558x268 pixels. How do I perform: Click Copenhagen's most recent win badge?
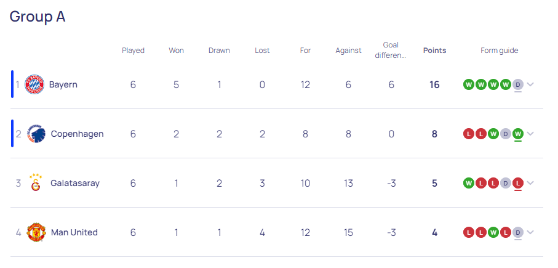click(x=518, y=134)
